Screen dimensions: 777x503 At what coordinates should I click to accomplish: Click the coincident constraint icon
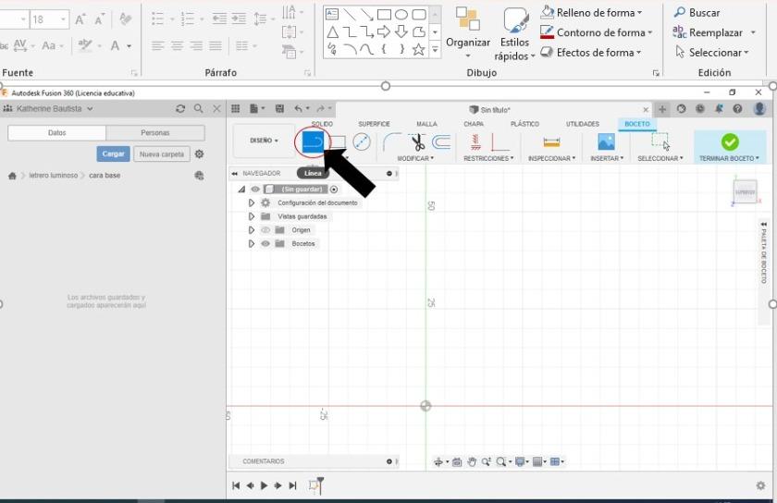(475, 142)
